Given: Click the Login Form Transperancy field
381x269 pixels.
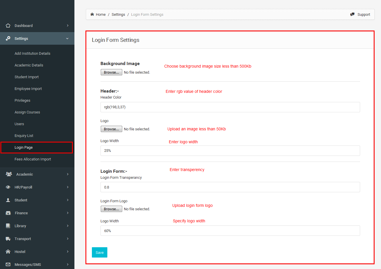Looking at the screenshot, I should (x=230, y=187).
